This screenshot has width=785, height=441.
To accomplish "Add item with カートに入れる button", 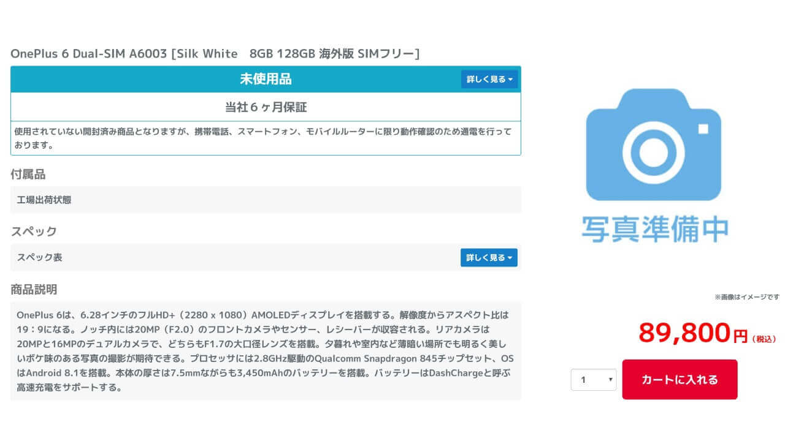I will click(x=680, y=380).
